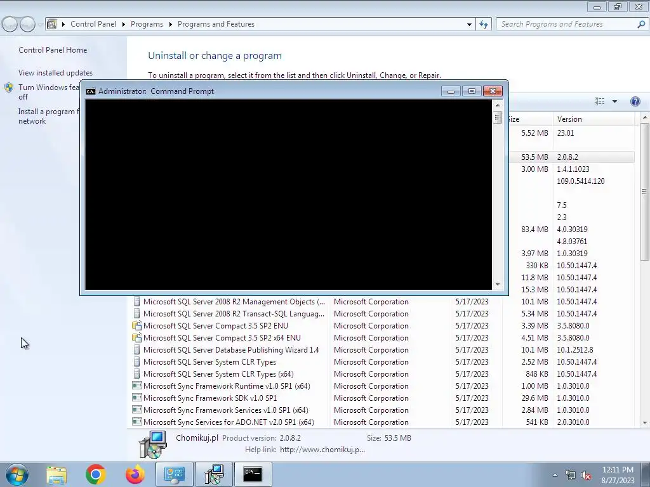Image resolution: width=650 pixels, height=487 pixels.
Task: Expand arrow after Control Panel breadcrumb
Action: pyautogui.click(x=124, y=25)
